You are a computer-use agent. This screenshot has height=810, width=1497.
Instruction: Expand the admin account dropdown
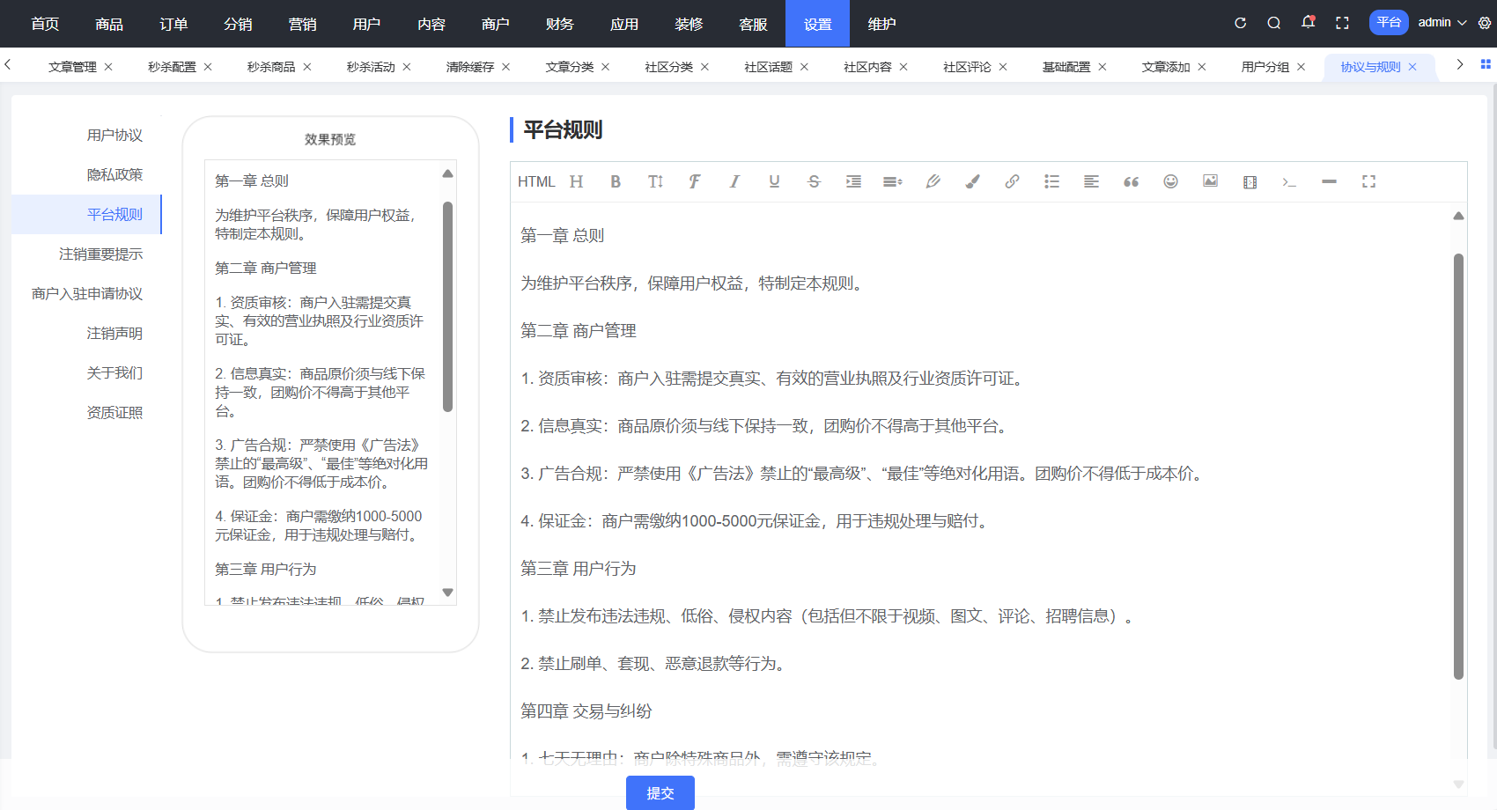click(1442, 23)
